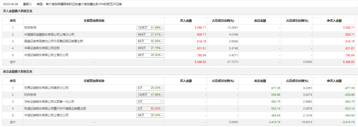The width and height of the screenshot is (358, 127).
Task: Click 机构专用 in the top buyers table
Action: click(30, 27)
